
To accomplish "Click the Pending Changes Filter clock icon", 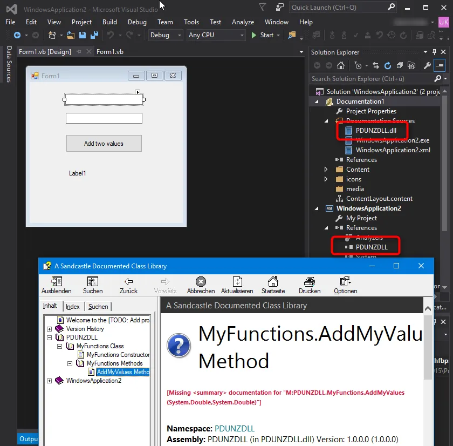I will pos(358,66).
